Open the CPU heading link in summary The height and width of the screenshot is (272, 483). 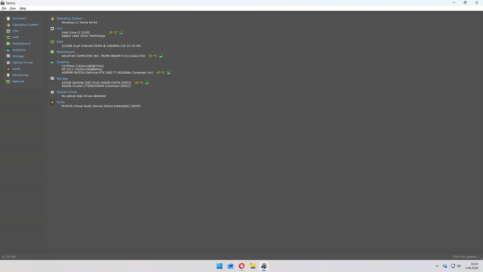pos(59,28)
